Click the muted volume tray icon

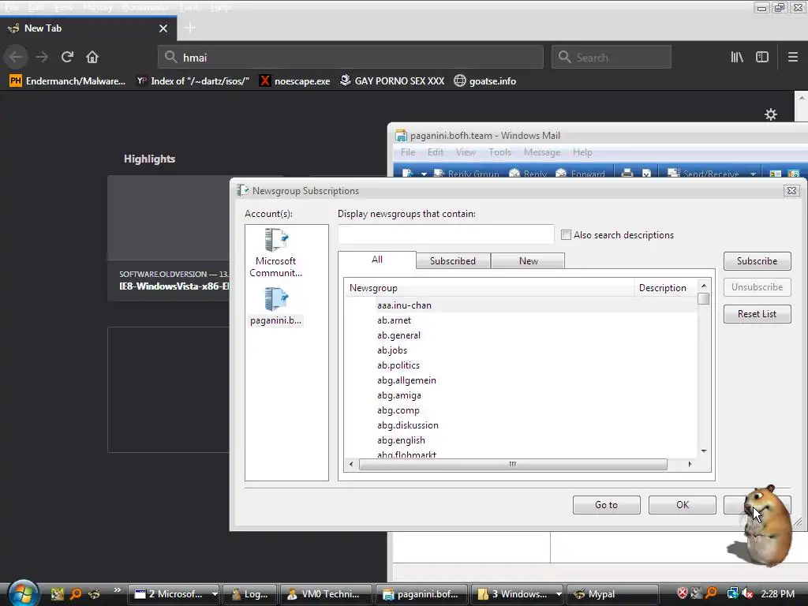(x=747, y=593)
